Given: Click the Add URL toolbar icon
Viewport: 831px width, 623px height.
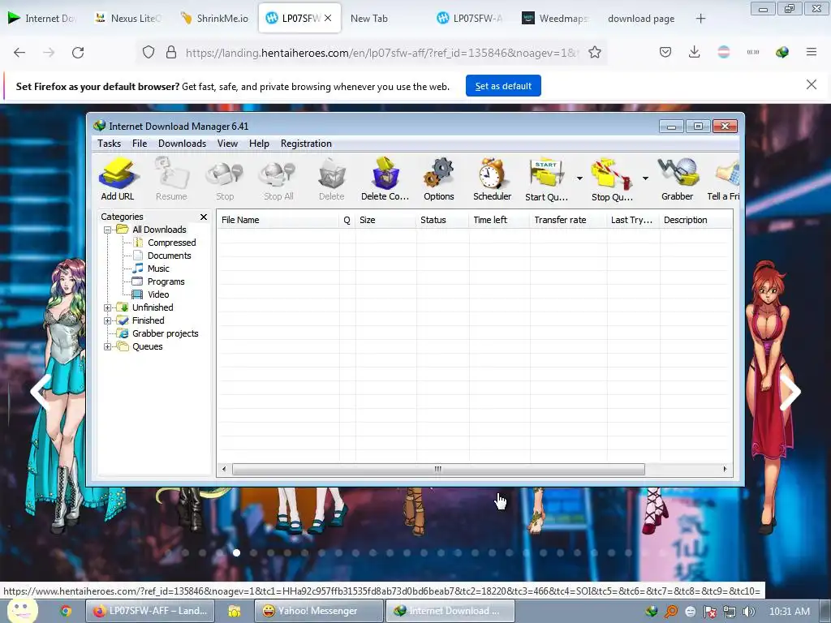Looking at the screenshot, I should click(x=118, y=179).
